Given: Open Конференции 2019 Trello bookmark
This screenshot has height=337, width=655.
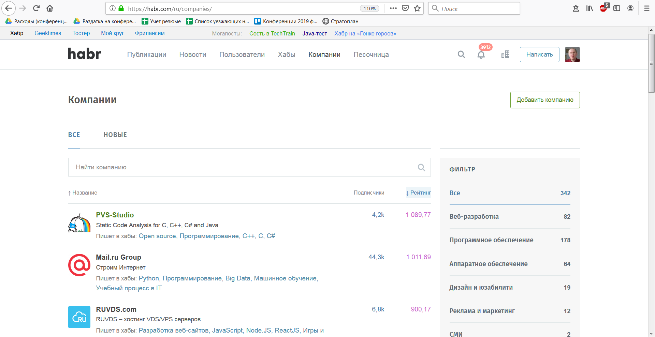Looking at the screenshot, I should tap(286, 21).
